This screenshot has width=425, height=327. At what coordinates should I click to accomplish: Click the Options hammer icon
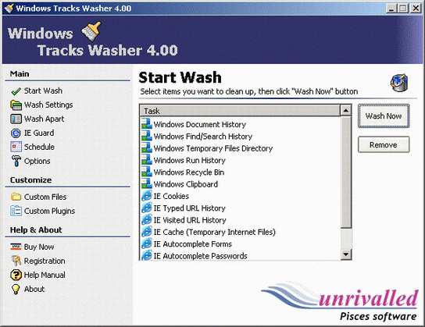click(x=16, y=161)
